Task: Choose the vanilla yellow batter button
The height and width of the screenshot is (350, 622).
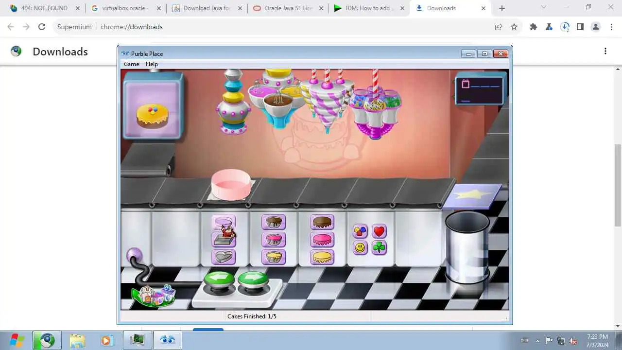Action: point(274,257)
